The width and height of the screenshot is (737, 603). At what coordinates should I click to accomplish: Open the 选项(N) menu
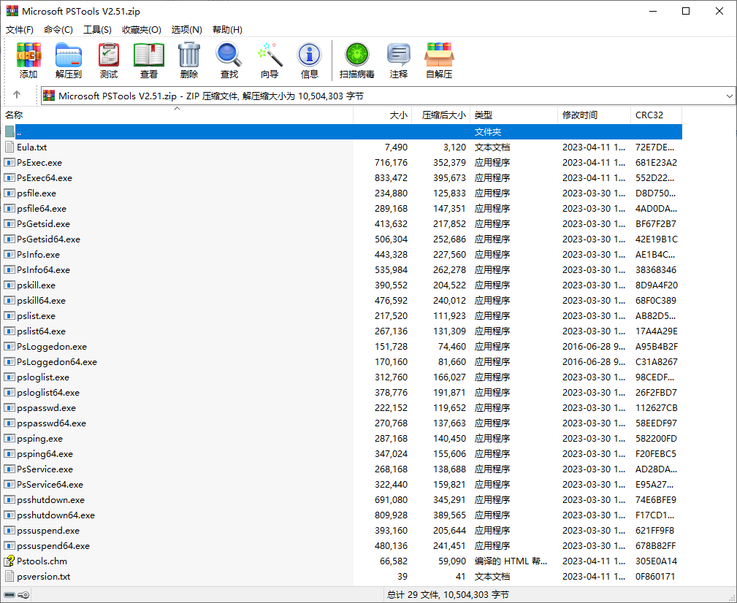click(x=186, y=30)
